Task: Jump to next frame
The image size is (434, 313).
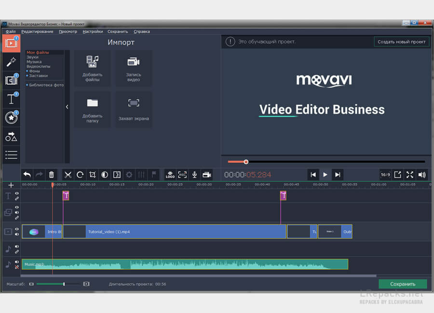Action: click(338, 174)
